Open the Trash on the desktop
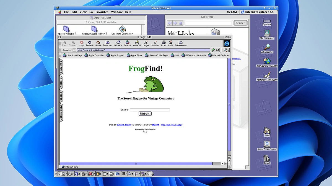Viewport: 332px width, 186px height. [267, 159]
